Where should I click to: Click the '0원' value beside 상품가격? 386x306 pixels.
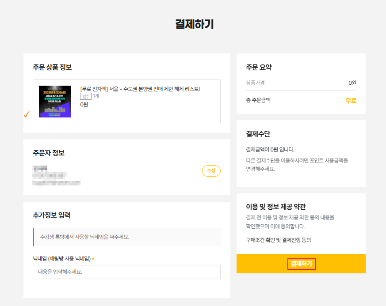click(352, 83)
